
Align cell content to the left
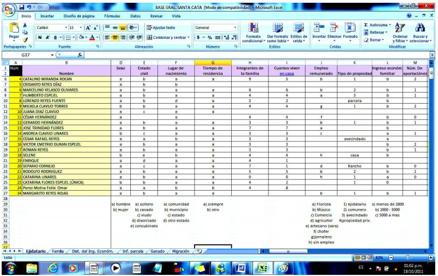(107, 37)
